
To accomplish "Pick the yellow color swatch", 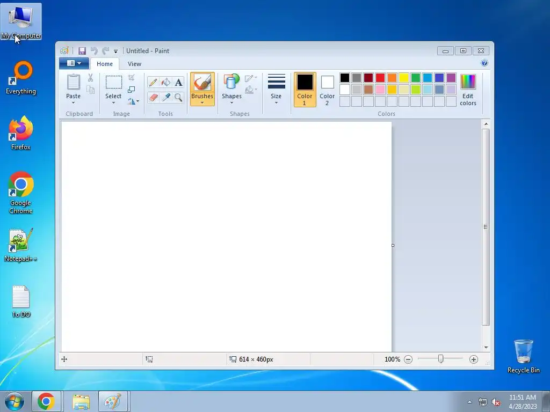I will pos(404,78).
